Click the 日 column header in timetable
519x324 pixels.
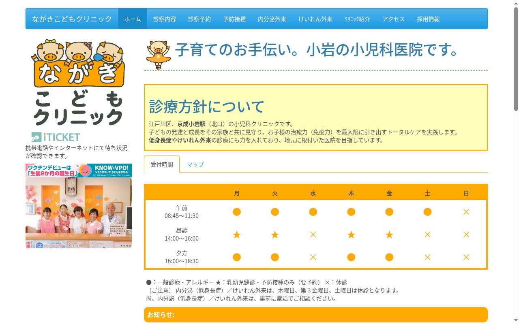coord(466,194)
